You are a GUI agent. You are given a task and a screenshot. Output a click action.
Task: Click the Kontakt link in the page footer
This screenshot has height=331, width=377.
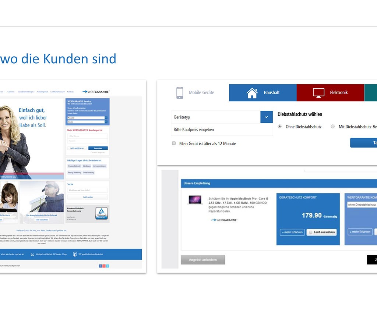[5, 266]
